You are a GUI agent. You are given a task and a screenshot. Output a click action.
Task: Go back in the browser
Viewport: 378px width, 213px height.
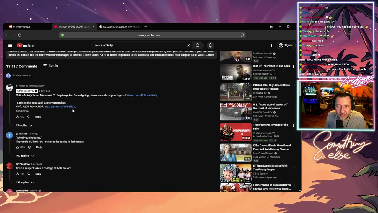pyautogui.click(x=8, y=35)
